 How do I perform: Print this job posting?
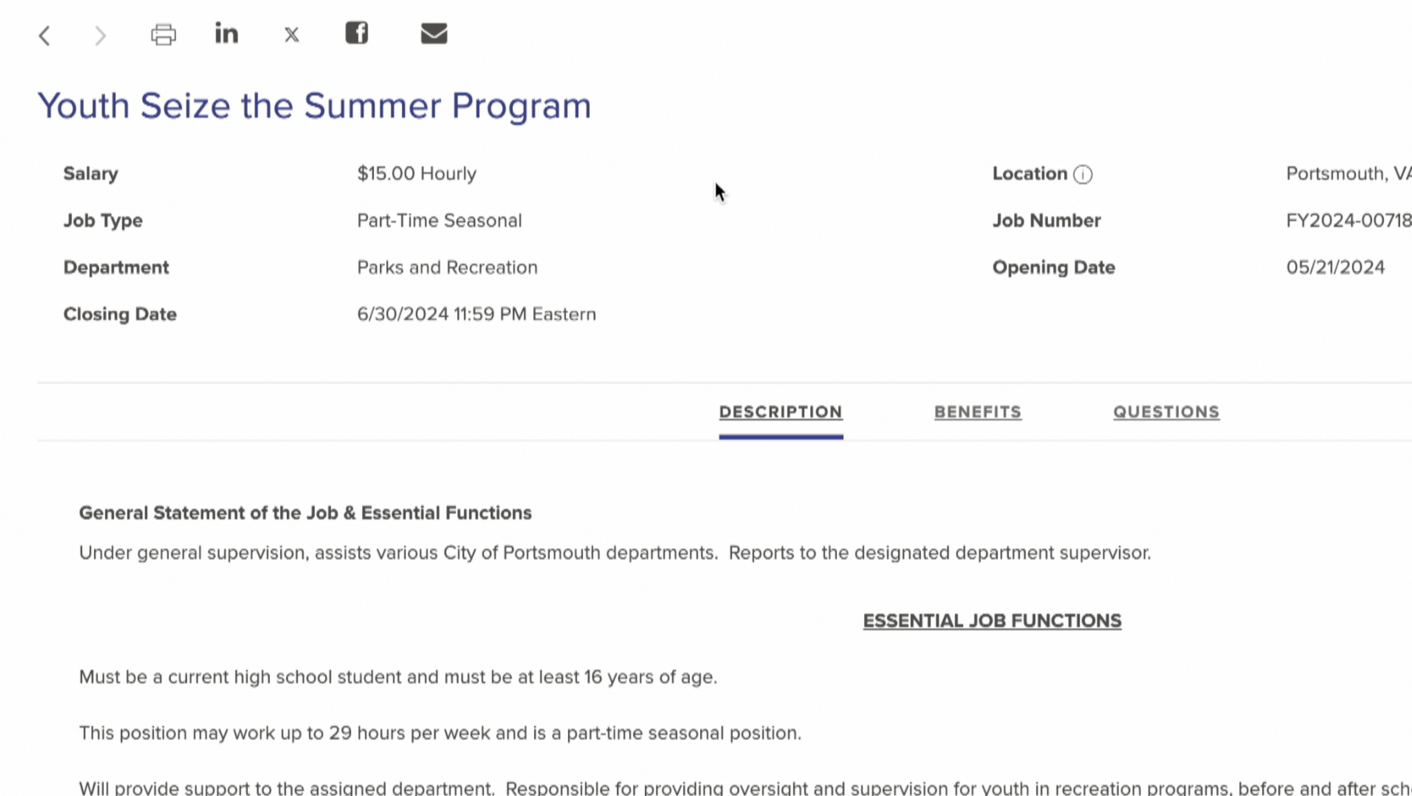pos(163,35)
